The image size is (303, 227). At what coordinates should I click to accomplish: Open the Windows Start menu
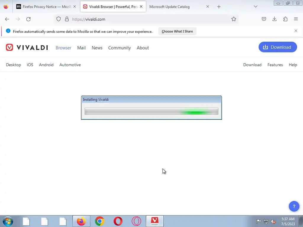point(8,221)
